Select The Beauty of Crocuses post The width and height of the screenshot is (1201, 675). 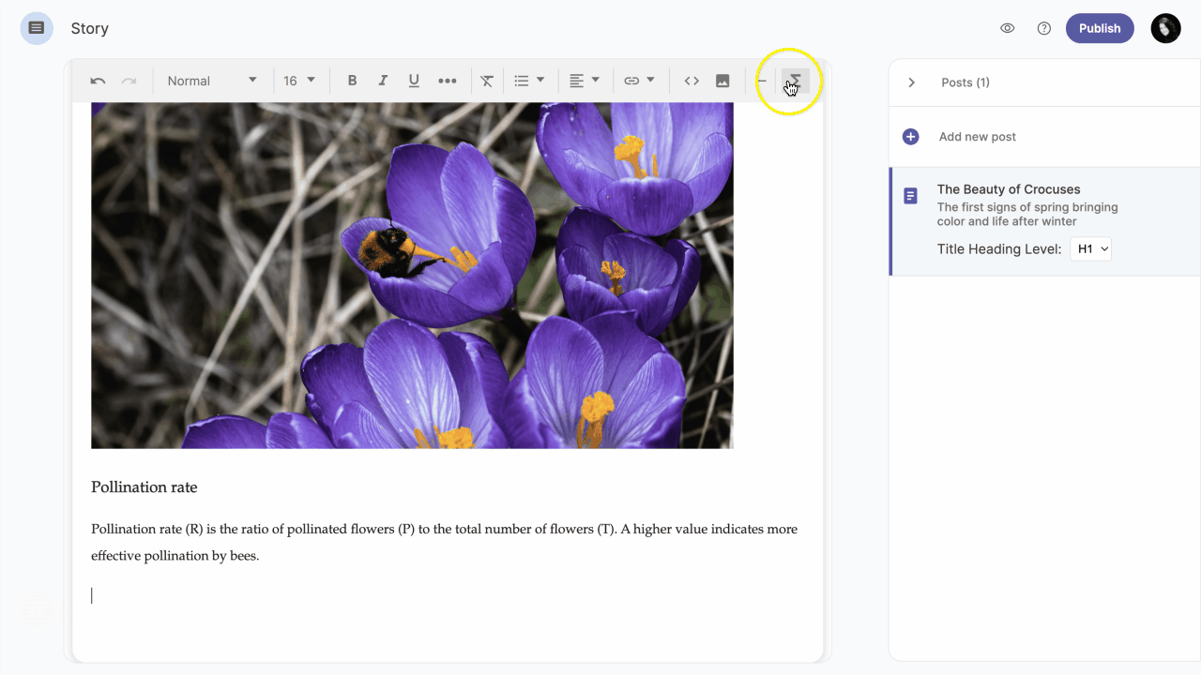tap(1009, 189)
